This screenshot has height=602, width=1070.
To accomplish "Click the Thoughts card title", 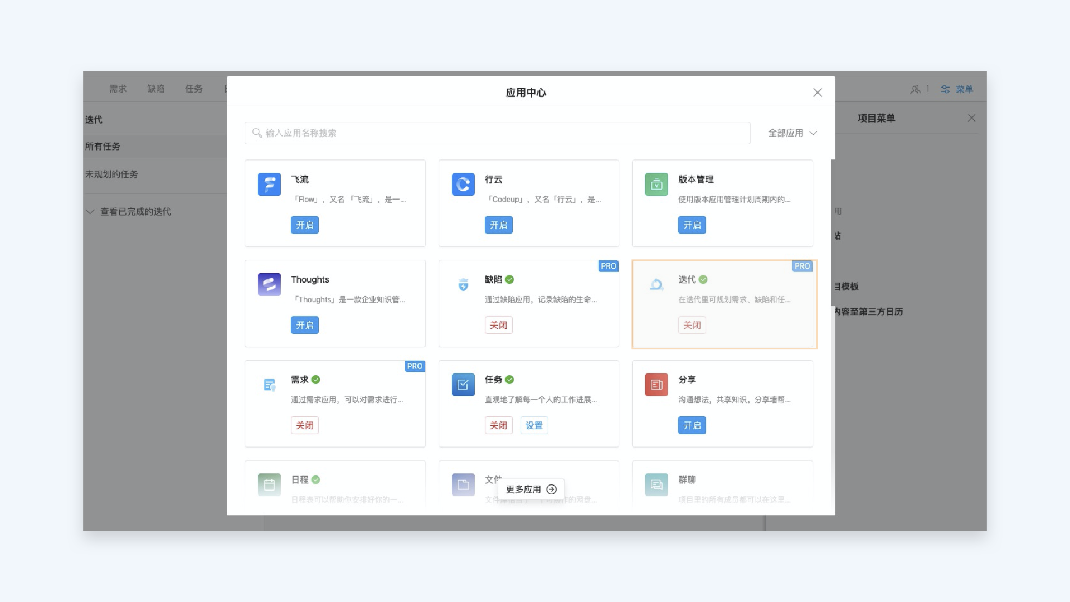I will (310, 279).
